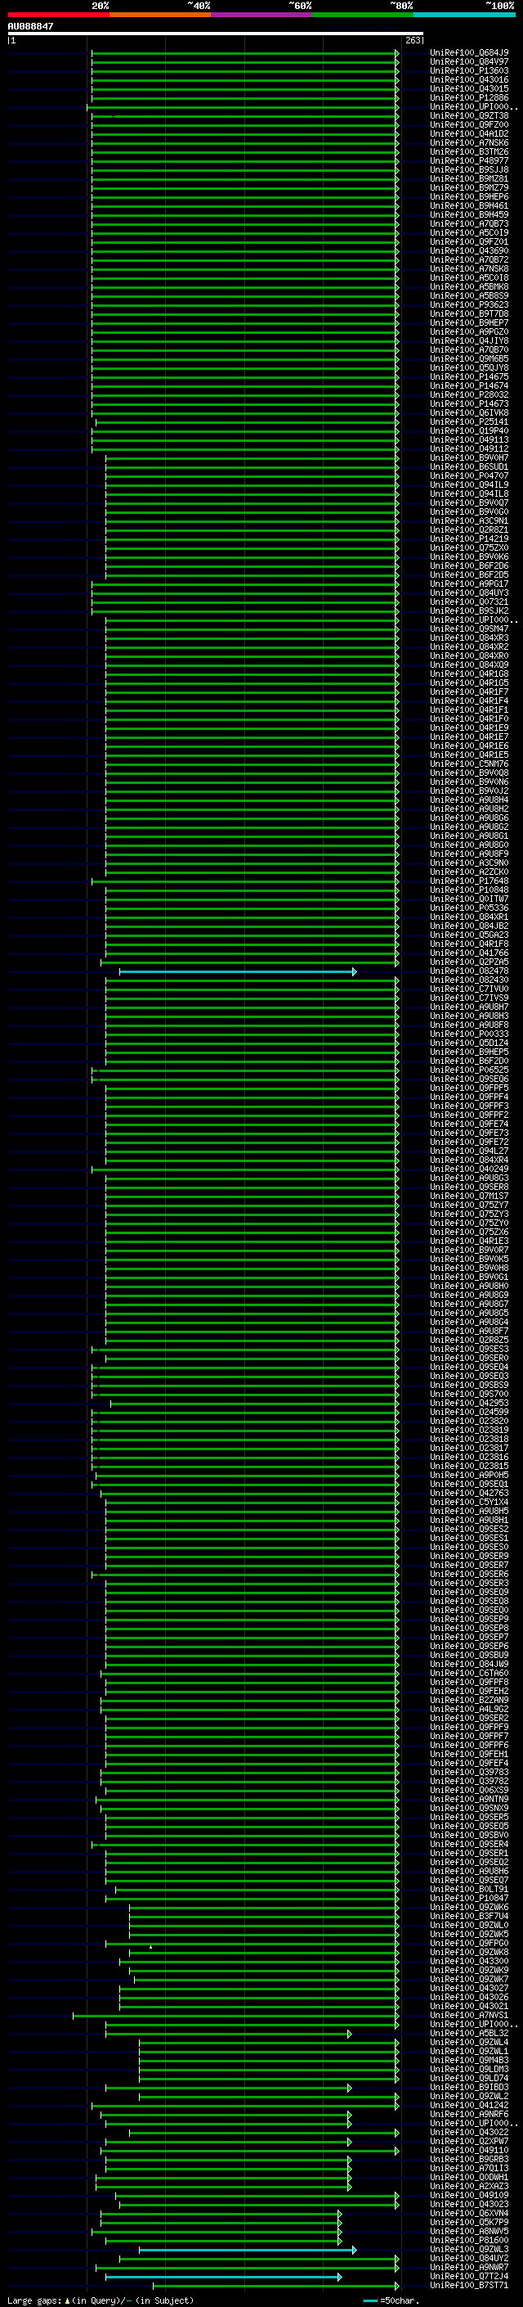
Task: Click the cyan bar beside UniRef100_O82478
Action: pos(238,971)
